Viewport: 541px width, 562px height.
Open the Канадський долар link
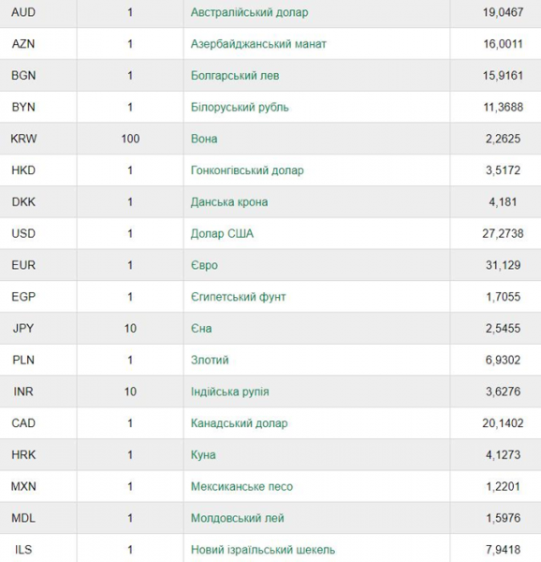tap(240, 423)
